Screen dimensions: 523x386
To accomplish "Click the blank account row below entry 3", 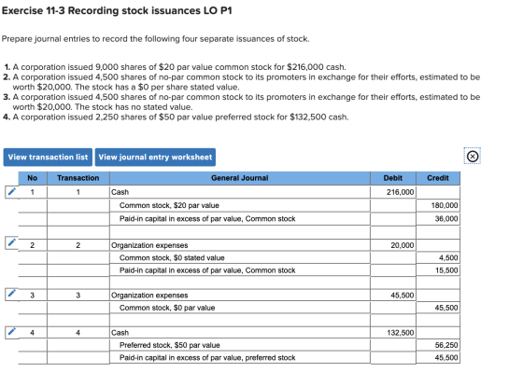I will pos(240,320).
